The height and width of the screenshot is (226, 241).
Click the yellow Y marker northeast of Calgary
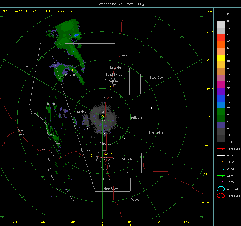111,154
